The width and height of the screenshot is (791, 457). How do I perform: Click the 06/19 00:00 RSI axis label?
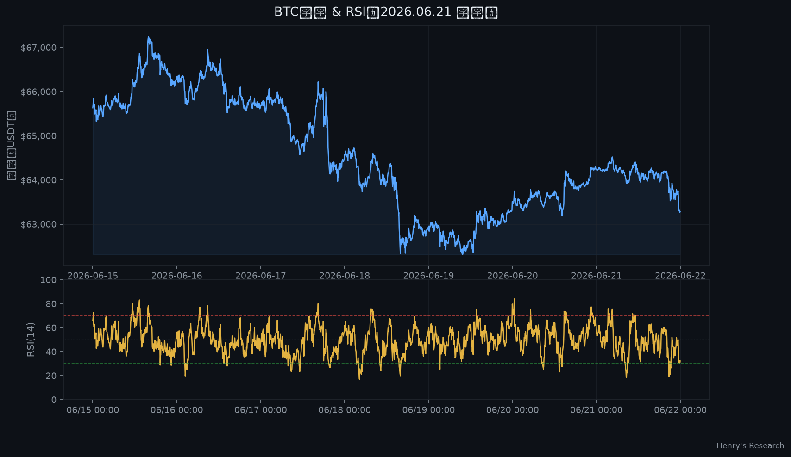coord(428,410)
